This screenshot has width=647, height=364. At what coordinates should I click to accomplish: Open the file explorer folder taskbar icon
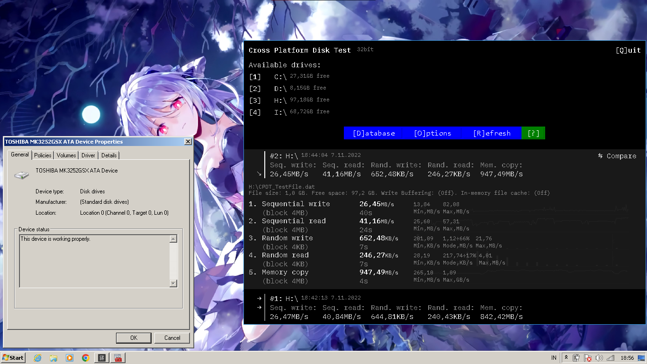[x=54, y=358]
